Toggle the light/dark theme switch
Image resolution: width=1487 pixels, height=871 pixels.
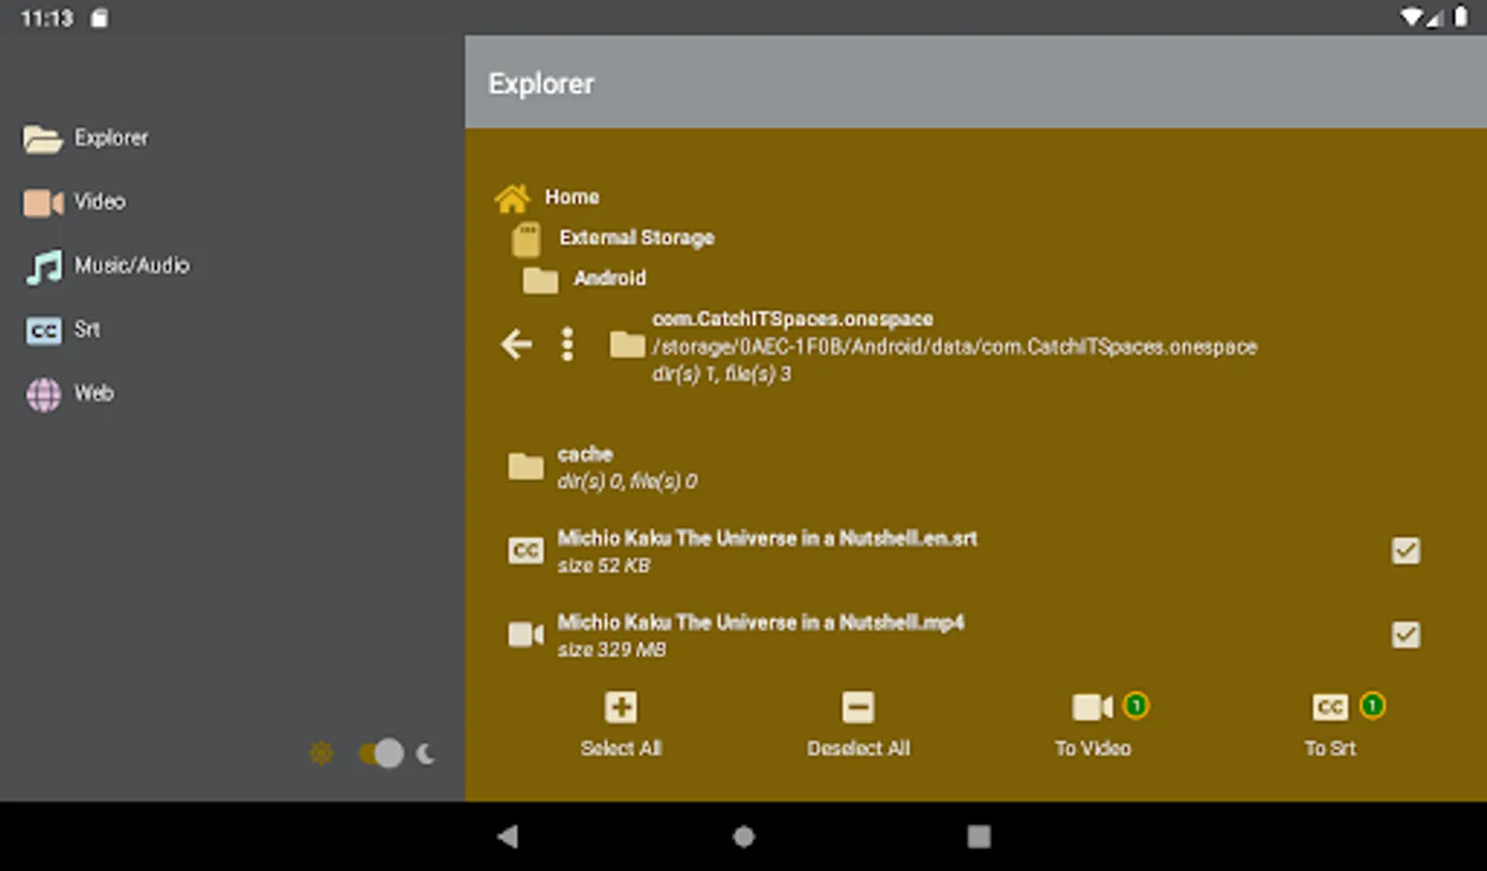click(381, 753)
